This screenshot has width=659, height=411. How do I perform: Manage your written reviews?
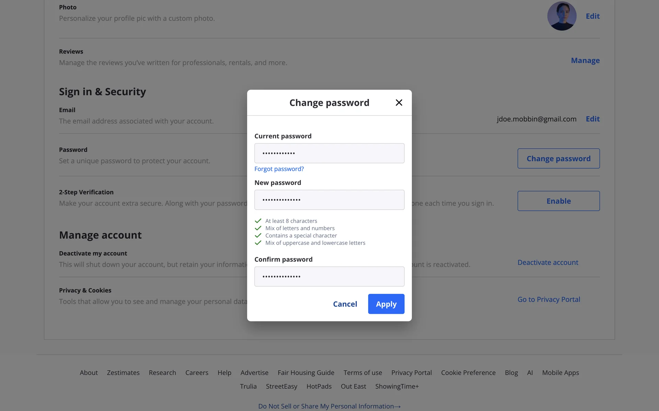(585, 61)
